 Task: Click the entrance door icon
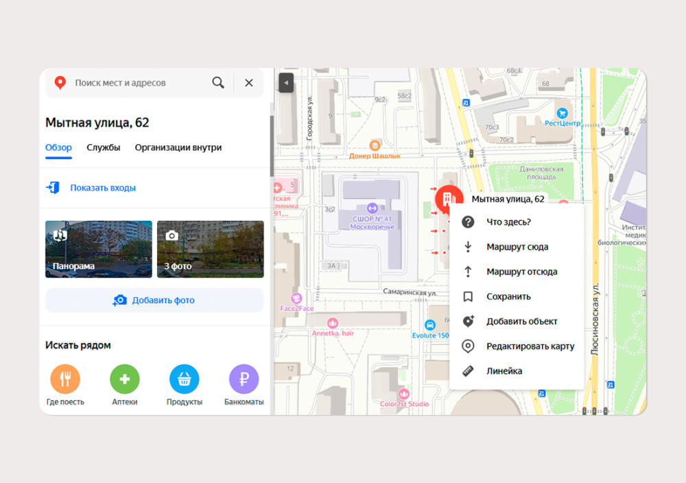click(x=53, y=188)
